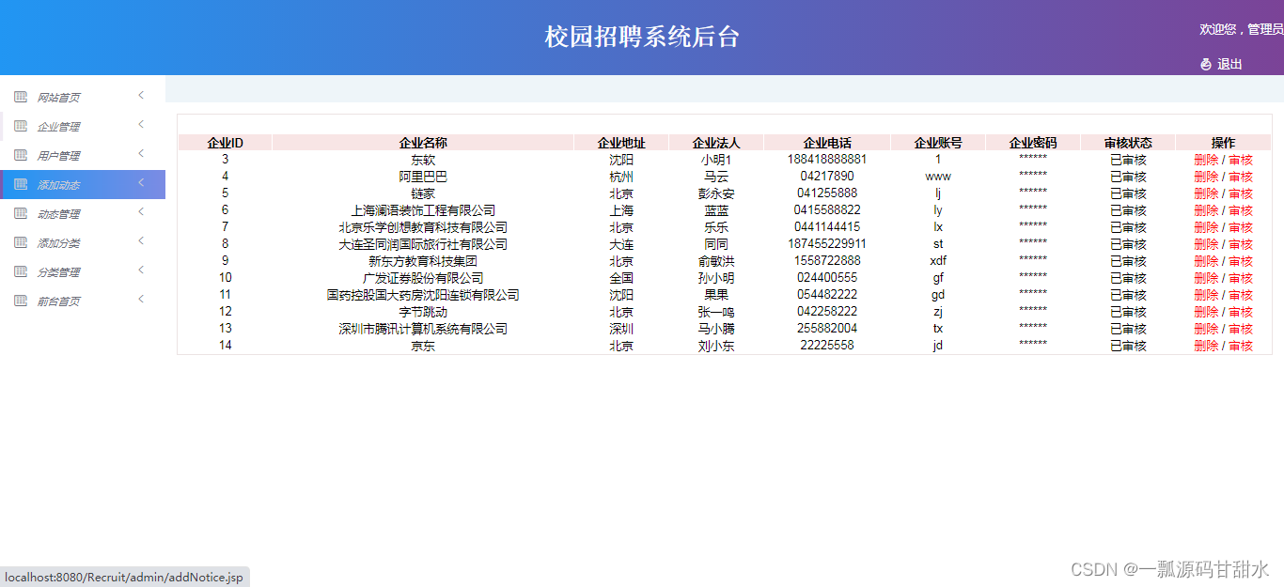Delete 阿里巴巴 using its 删除 link

coord(1206,177)
